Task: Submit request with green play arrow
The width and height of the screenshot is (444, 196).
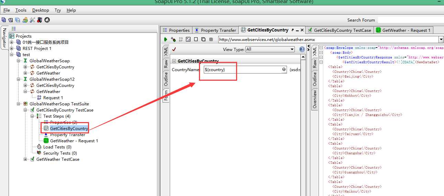Action: pos(166,40)
